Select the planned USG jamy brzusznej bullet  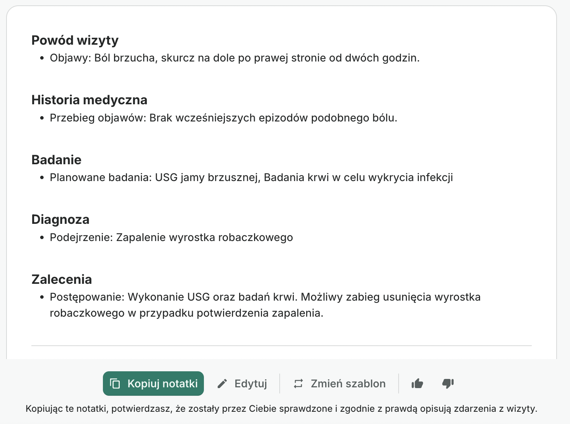pyautogui.click(x=251, y=177)
